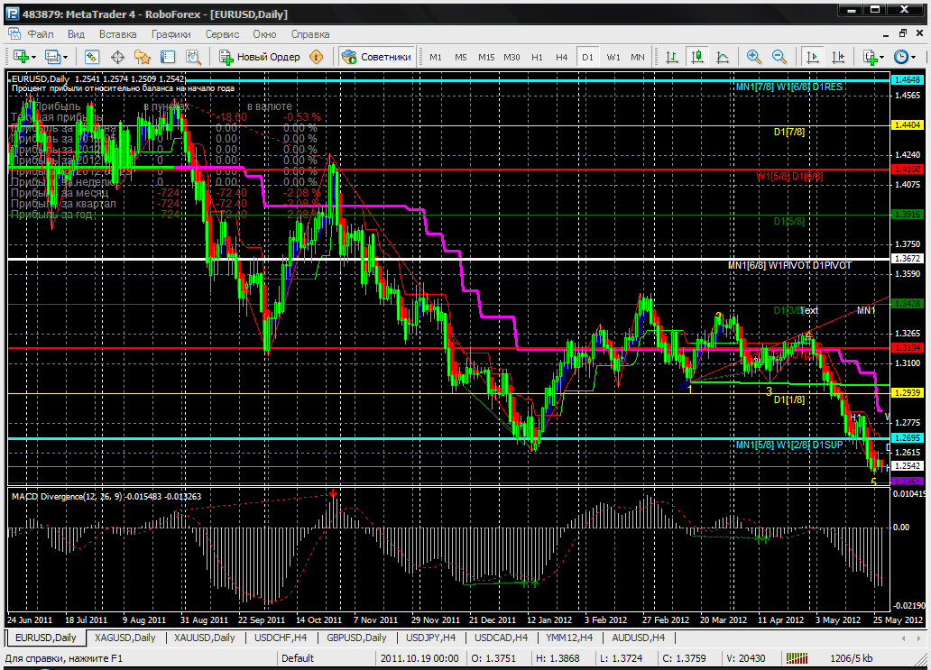Click the Periods clock icon
The image size is (931, 670).
point(900,57)
